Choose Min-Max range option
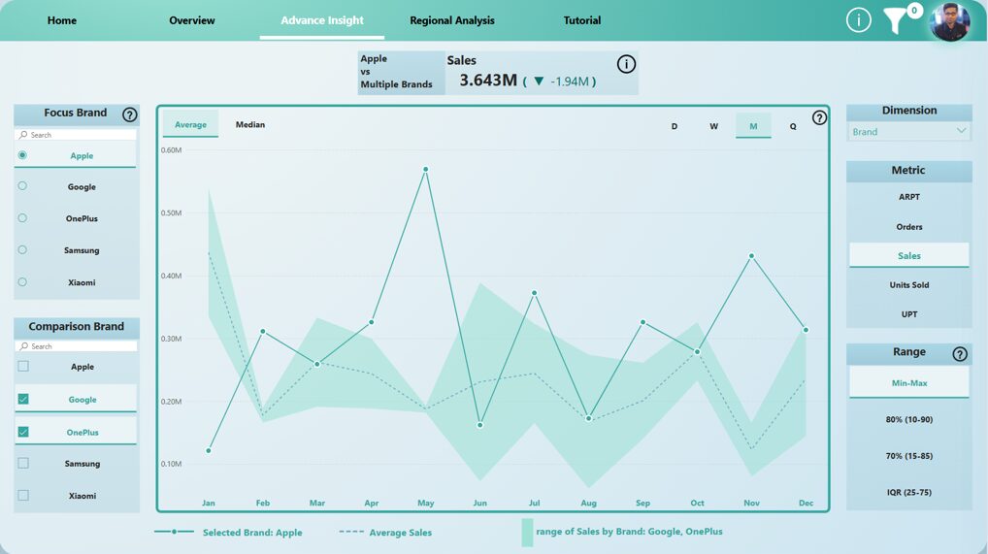 pos(909,382)
